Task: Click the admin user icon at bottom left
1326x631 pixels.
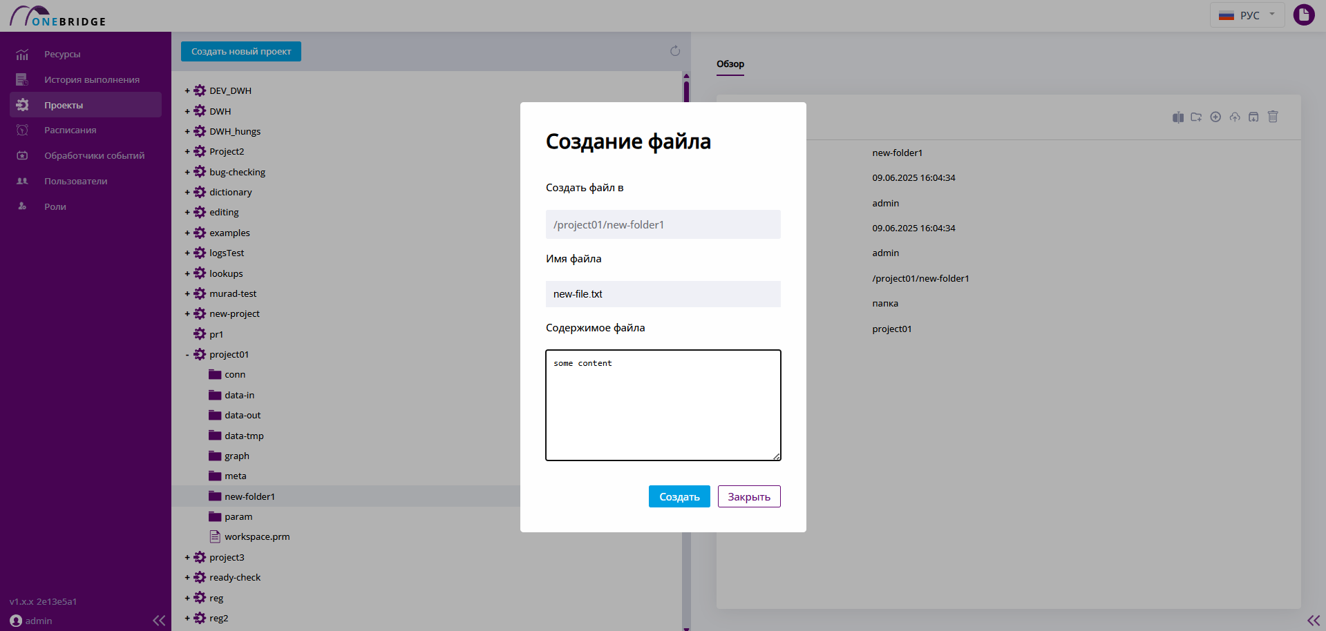Action: 16,621
